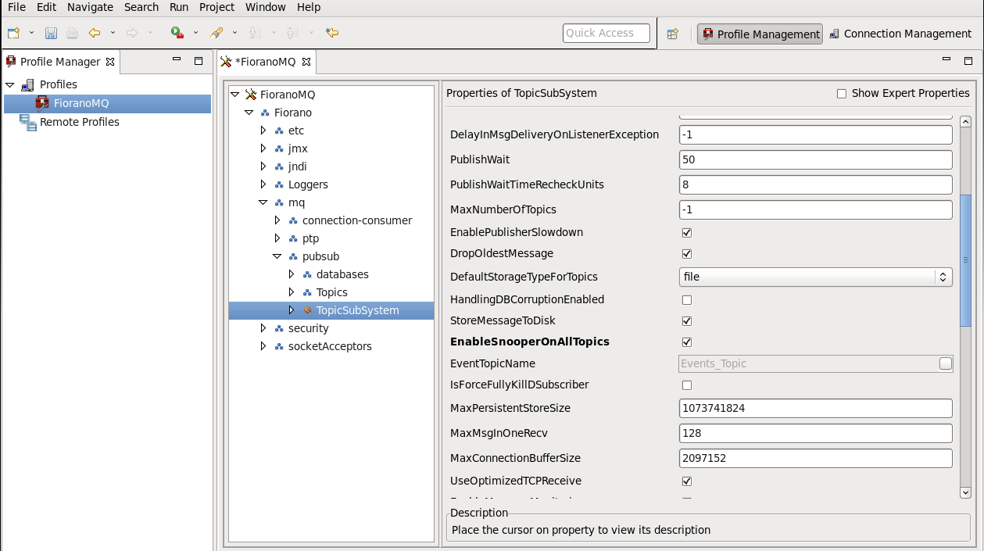Viewport: 984px width, 551px height.
Task: Click the Previous Annotation toolbar icon
Action: 292,33
